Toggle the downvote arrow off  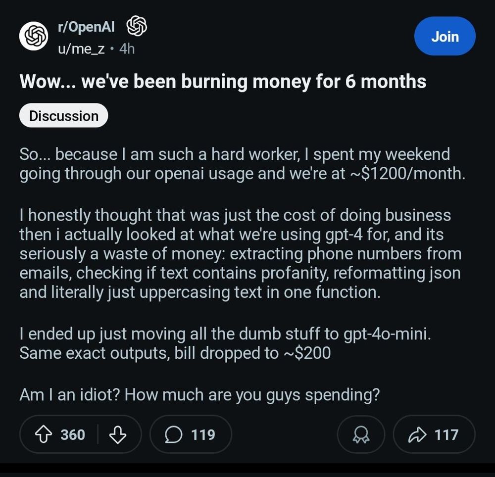[x=117, y=434]
